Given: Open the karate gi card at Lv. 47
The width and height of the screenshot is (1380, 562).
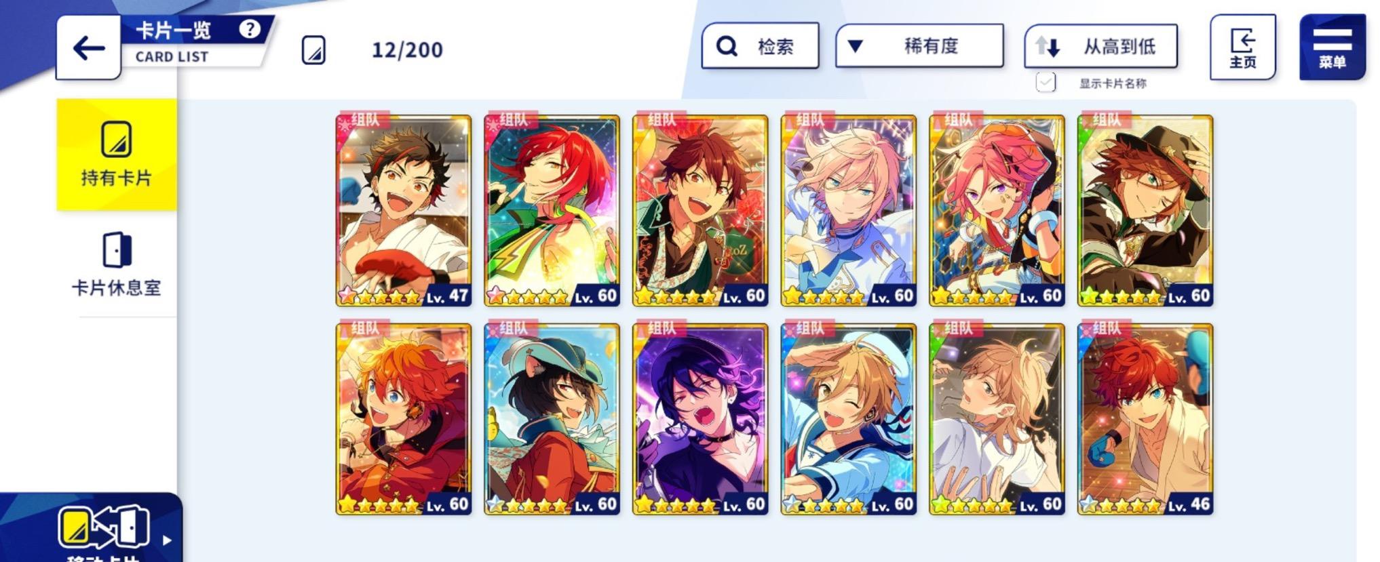Looking at the screenshot, I should [x=404, y=211].
